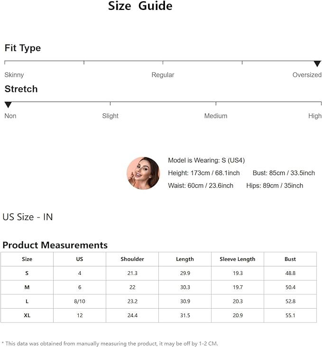This screenshot has width=322, height=347.
Task: Click the Stretch non triangle marker
Action: (8, 105)
